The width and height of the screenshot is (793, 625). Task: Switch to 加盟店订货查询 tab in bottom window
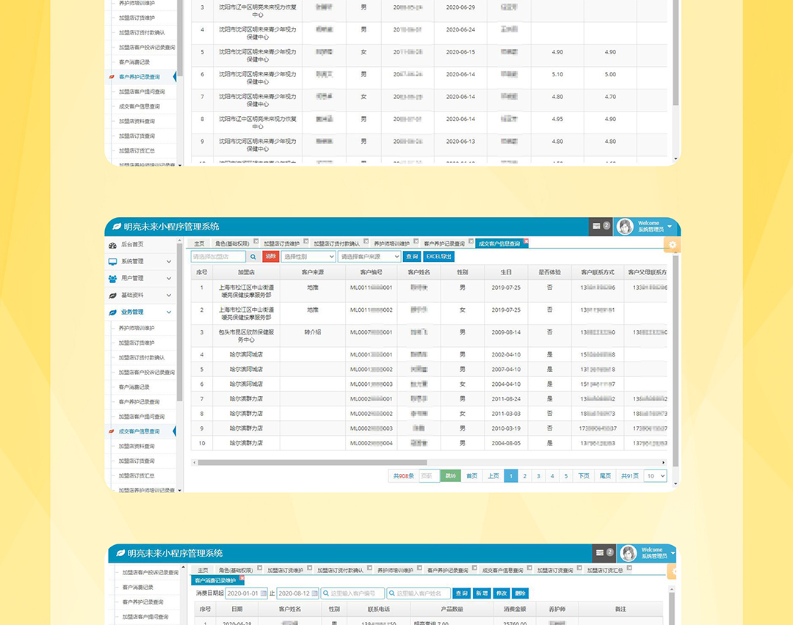coord(555,571)
